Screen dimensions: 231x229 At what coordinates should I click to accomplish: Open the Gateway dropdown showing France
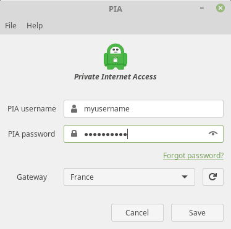tap(129, 177)
